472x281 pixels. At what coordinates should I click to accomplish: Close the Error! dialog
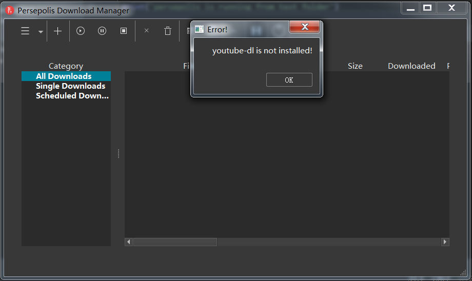click(304, 27)
